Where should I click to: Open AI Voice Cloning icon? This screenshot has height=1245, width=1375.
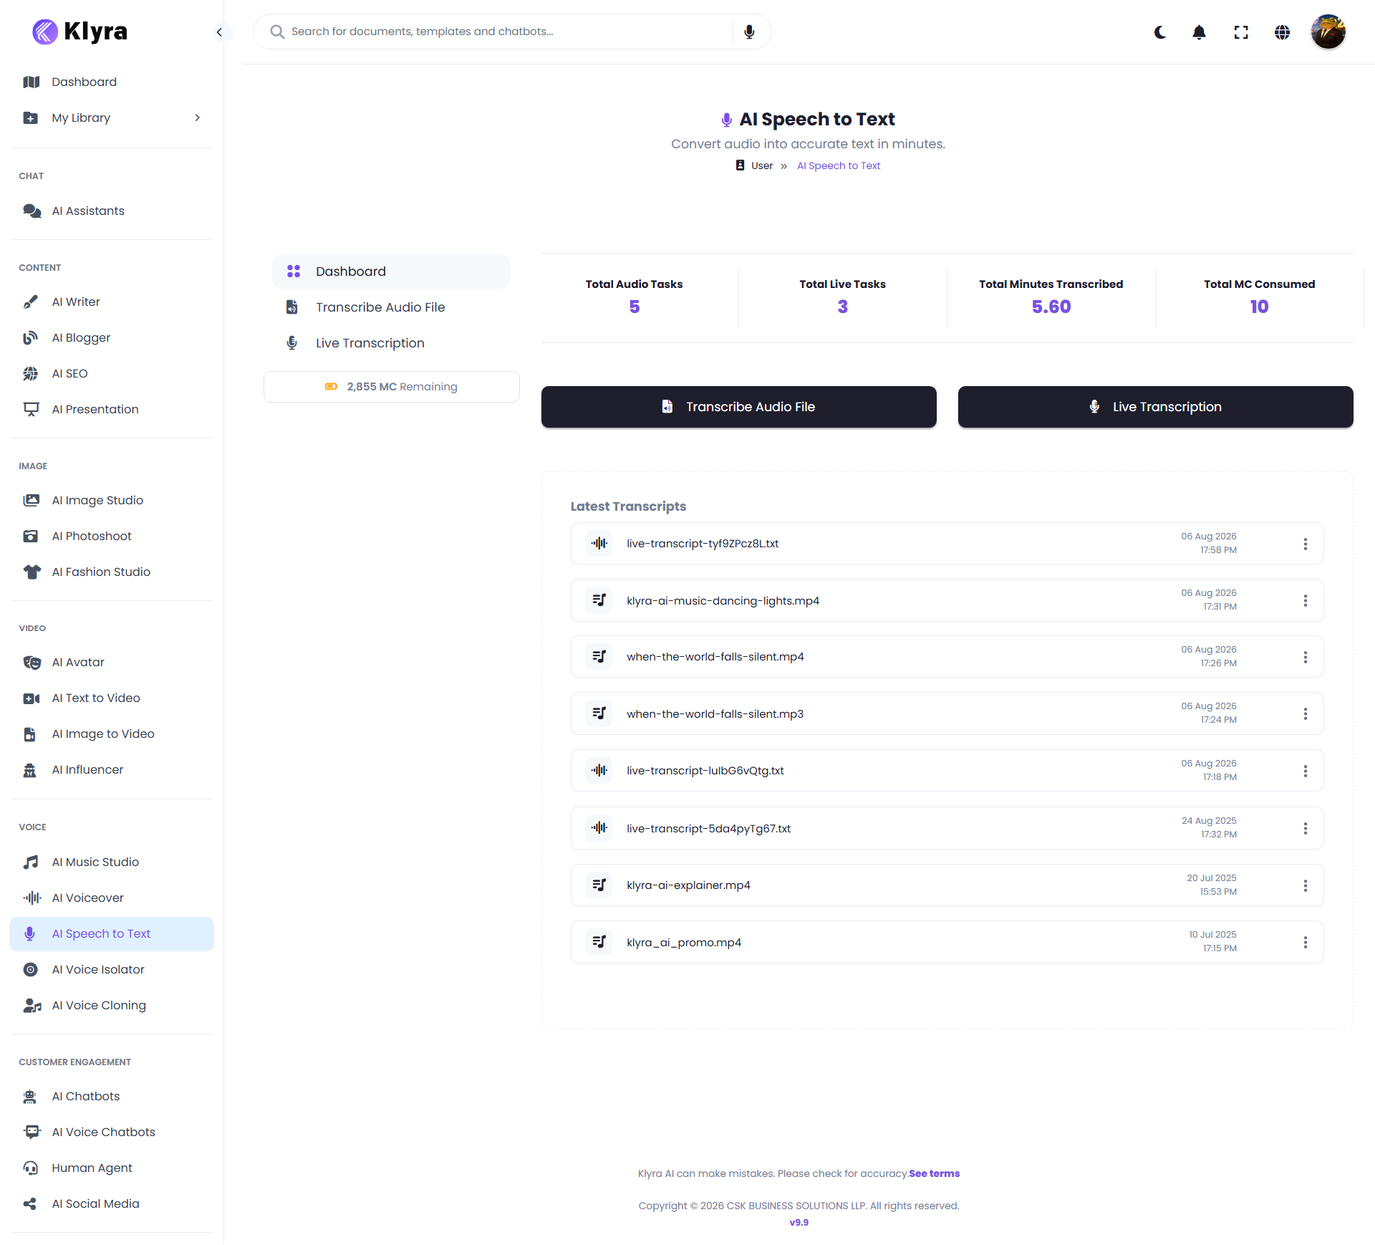point(32,1005)
